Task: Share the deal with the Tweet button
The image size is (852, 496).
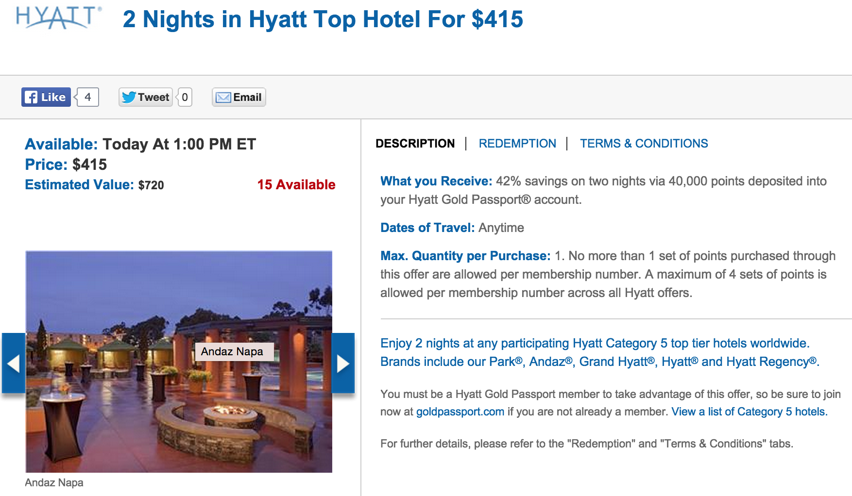Action: (146, 97)
